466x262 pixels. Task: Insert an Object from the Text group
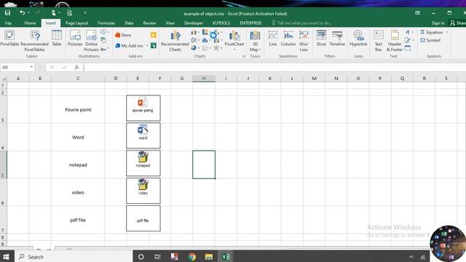pyautogui.click(x=408, y=48)
